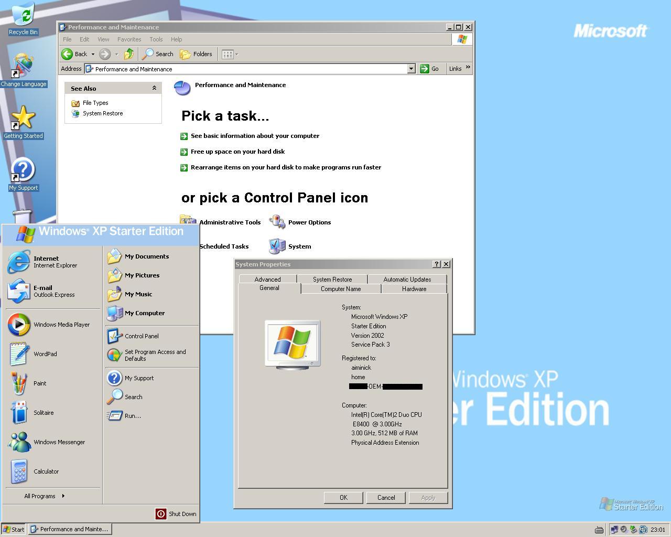This screenshot has height=537, width=671.
Task: Open the My Support desktop icon
Action: [x=23, y=174]
